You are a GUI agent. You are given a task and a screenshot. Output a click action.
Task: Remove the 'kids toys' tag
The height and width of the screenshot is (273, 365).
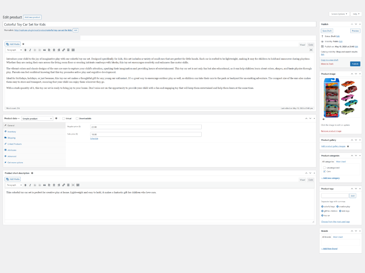[340, 211]
